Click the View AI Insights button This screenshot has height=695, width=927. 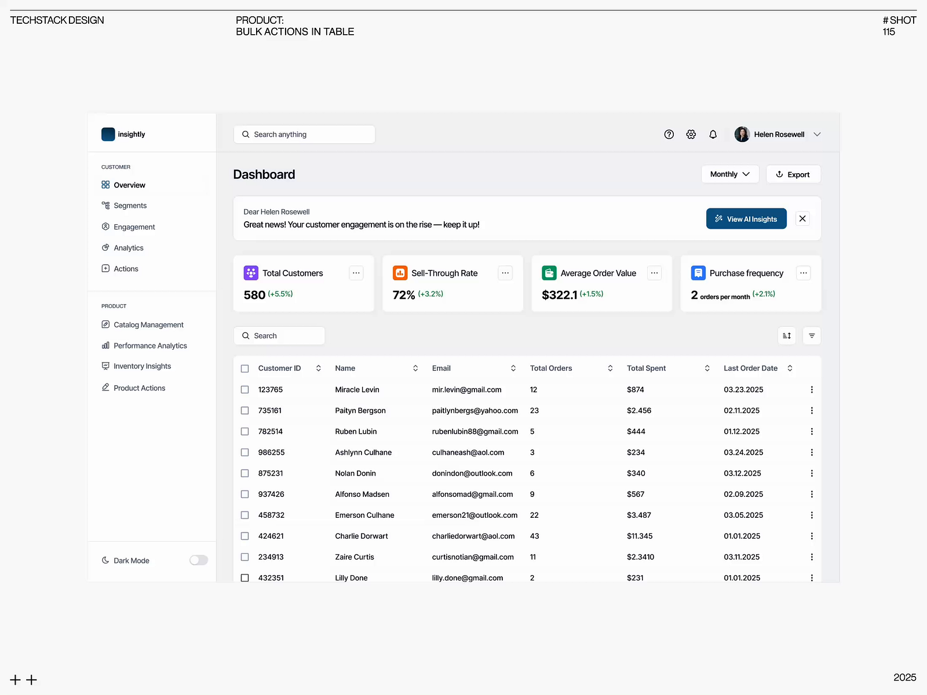click(x=746, y=218)
